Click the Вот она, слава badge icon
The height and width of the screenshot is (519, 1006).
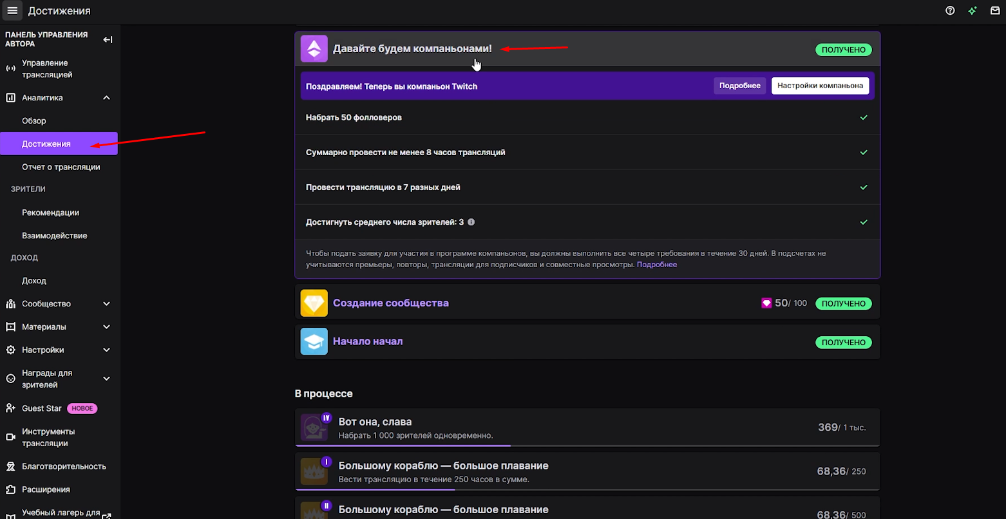point(314,428)
